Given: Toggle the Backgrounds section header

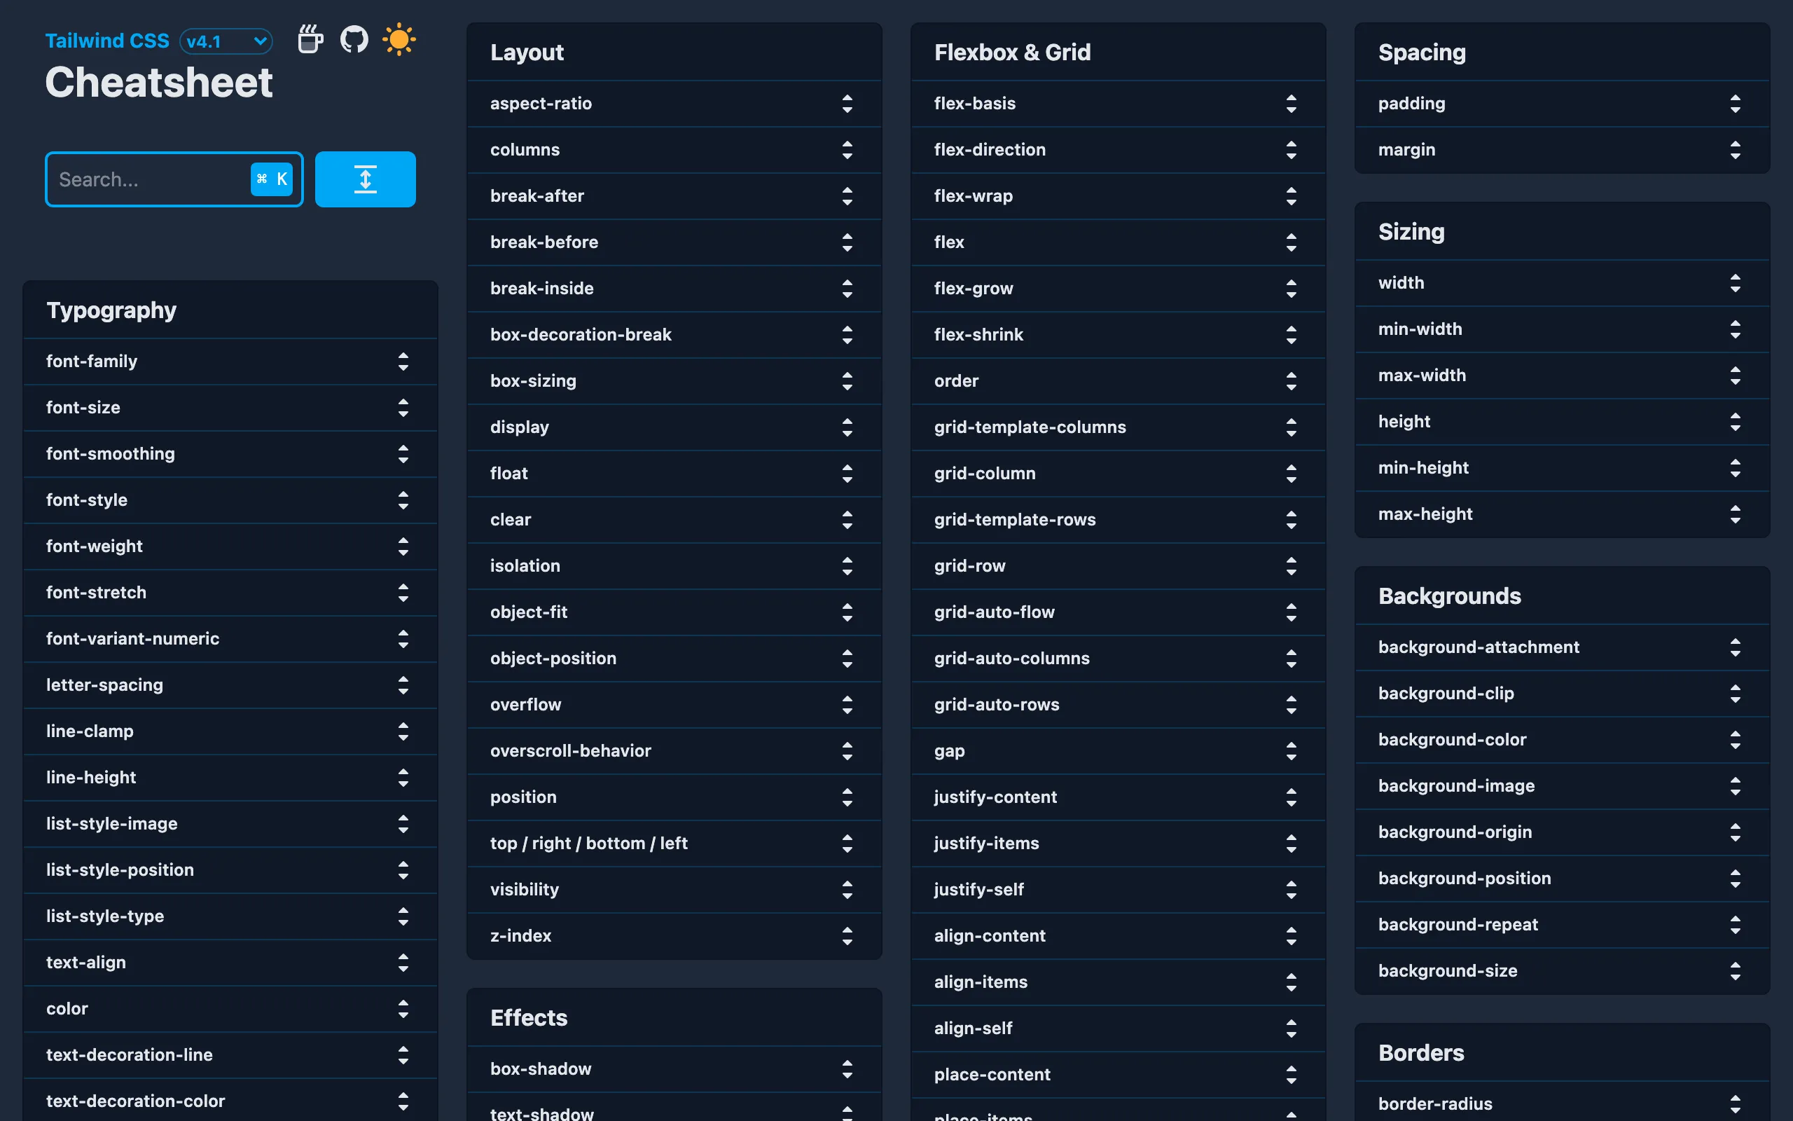Looking at the screenshot, I should tap(1563, 596).
